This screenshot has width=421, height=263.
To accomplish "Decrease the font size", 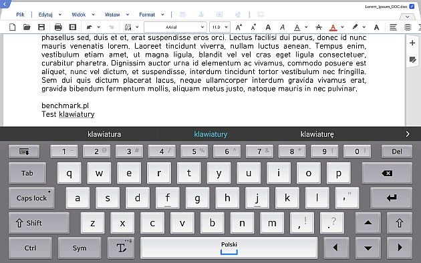I will click(x=253, y=27).
